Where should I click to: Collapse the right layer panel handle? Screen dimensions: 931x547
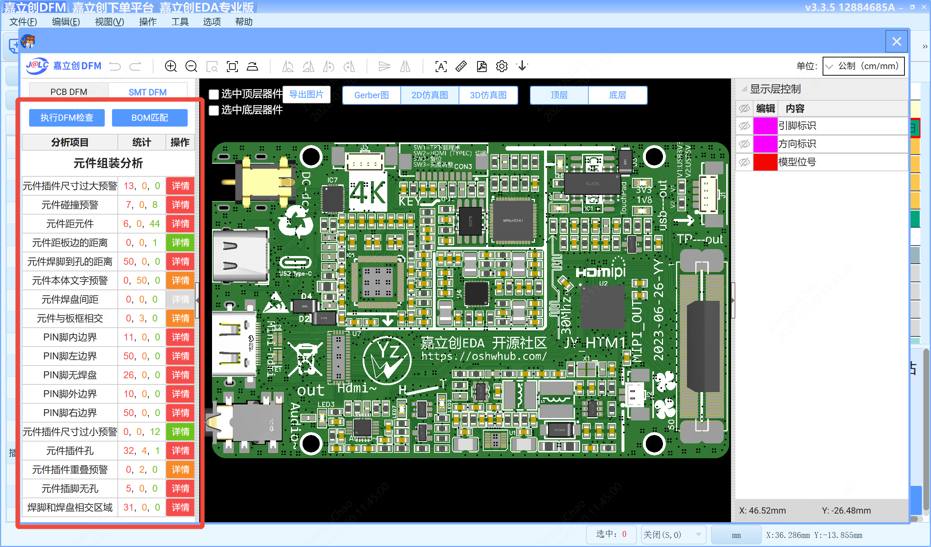(733, 300)
